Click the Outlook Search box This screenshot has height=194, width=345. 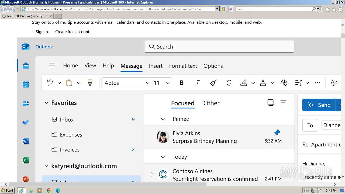[x=219, y=47]
